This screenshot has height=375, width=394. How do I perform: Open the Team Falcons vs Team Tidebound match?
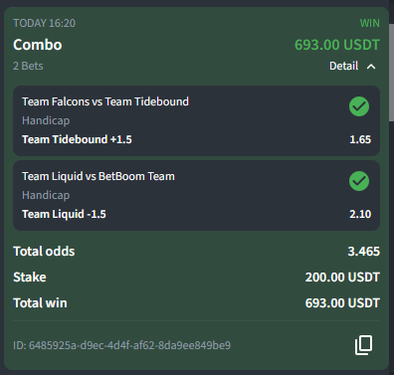tap(105, 101)
